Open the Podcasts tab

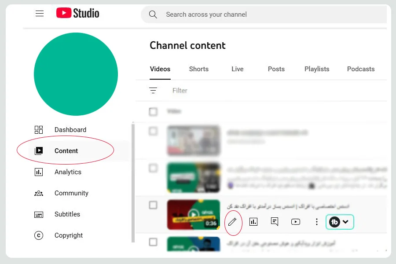pyautogui.click(x=361, y=69)
